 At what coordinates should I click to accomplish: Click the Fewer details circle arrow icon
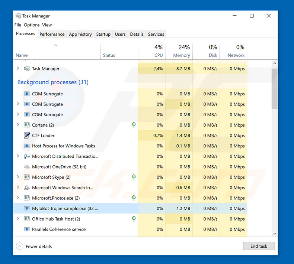(20, 246)
